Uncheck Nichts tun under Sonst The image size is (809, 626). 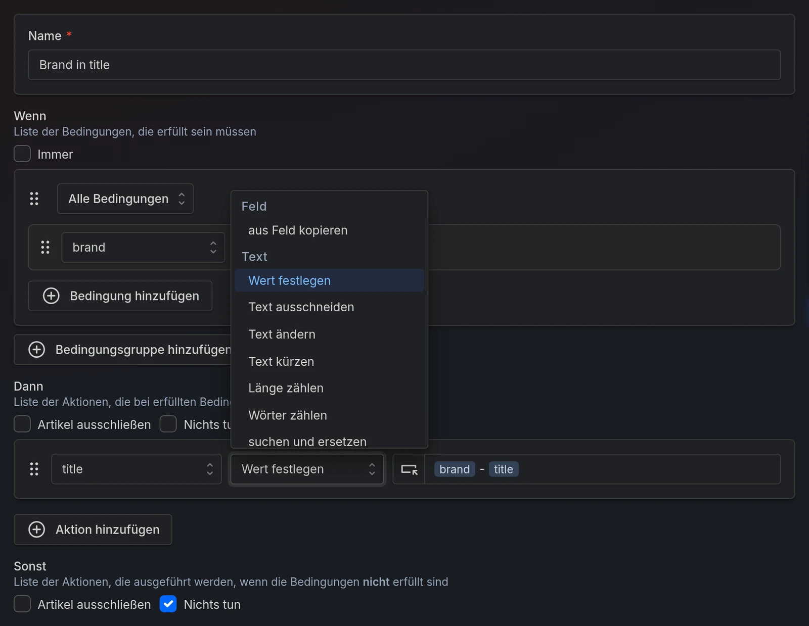point(168,604)
